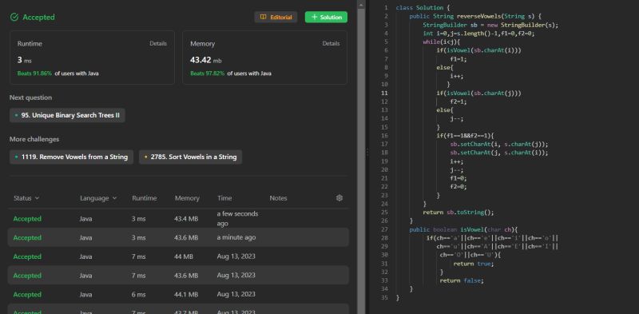Click the reverseVowels method signature line

pos(475,16)
